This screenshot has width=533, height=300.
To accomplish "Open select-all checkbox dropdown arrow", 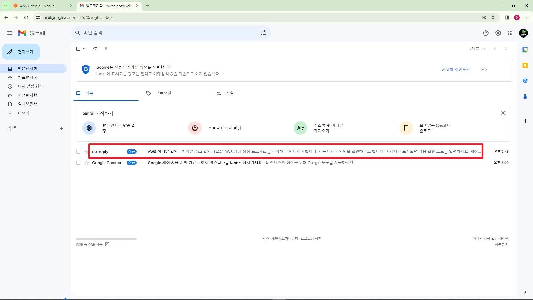I will [84, 49].
